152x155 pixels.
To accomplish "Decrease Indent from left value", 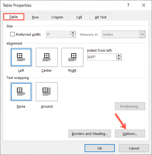I will pyautogui.click(x=119, y=59).
